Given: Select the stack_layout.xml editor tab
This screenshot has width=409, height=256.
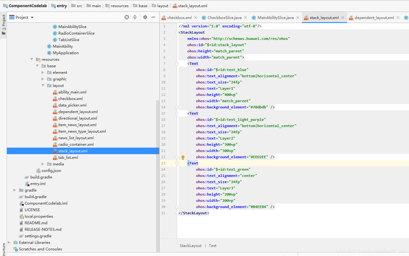Looking at the screenshot, I should coord(324,18).
